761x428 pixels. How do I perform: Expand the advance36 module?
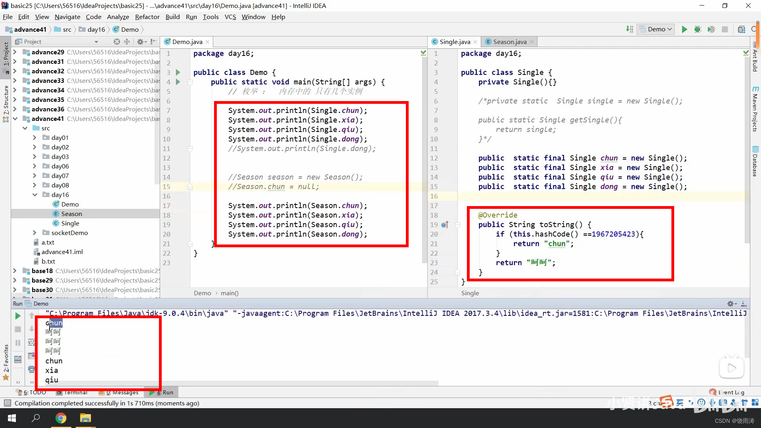15,109
